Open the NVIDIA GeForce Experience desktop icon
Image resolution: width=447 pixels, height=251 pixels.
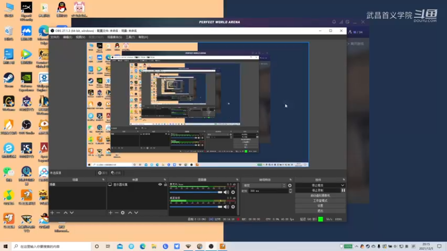pyautogui.click(x=26, y=81)
